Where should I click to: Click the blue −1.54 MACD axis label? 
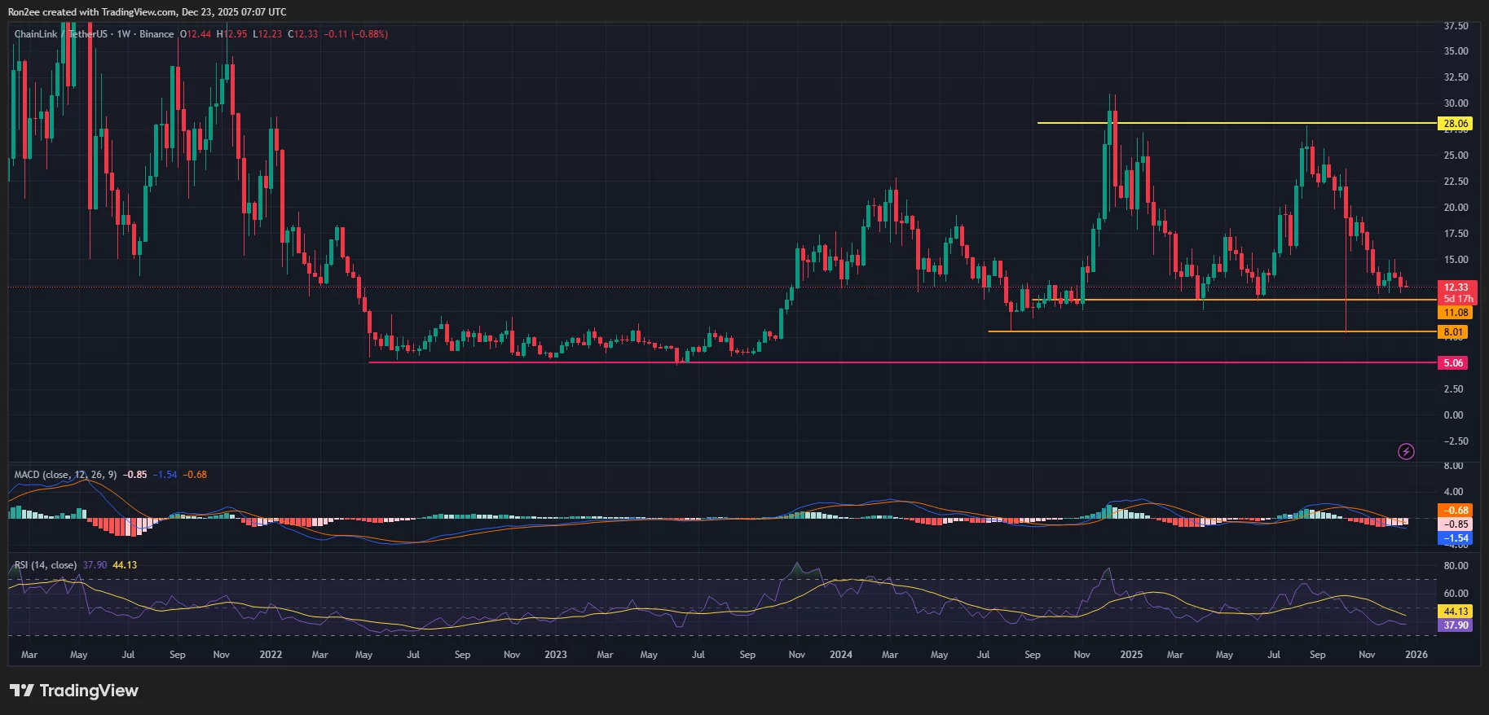pyautogui.click(x=1456, y=538)
